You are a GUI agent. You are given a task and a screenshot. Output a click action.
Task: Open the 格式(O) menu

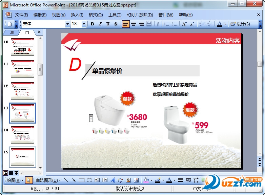click(96, 15)
